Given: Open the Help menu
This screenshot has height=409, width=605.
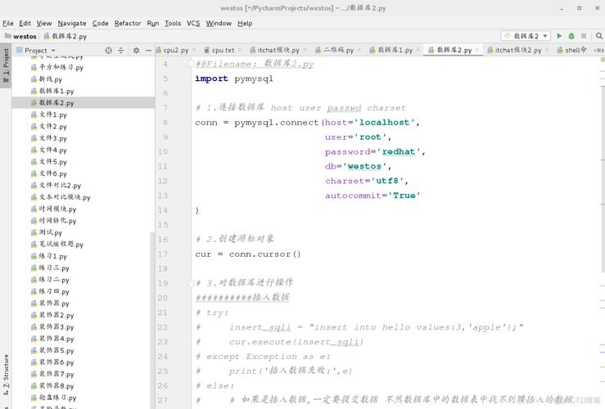Looking at the screenshot, I should 245,23.
